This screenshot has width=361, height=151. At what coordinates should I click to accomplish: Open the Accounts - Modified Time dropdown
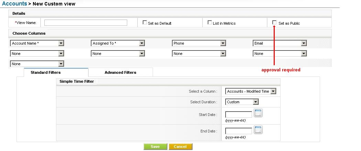point(251,91)
